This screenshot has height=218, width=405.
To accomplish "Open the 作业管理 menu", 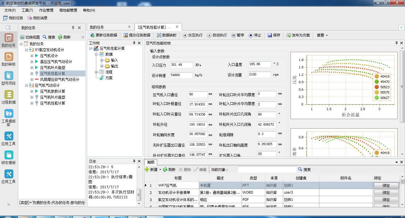I will [x=46, y=10].
